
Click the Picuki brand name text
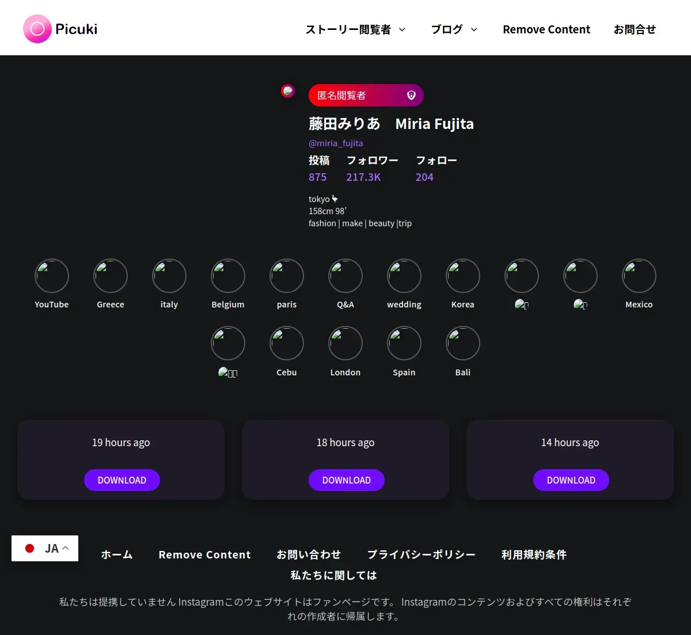(x=76, y=29)
